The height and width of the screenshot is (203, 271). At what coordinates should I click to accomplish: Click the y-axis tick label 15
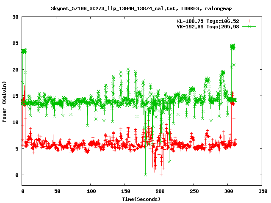tap(15, 96)
